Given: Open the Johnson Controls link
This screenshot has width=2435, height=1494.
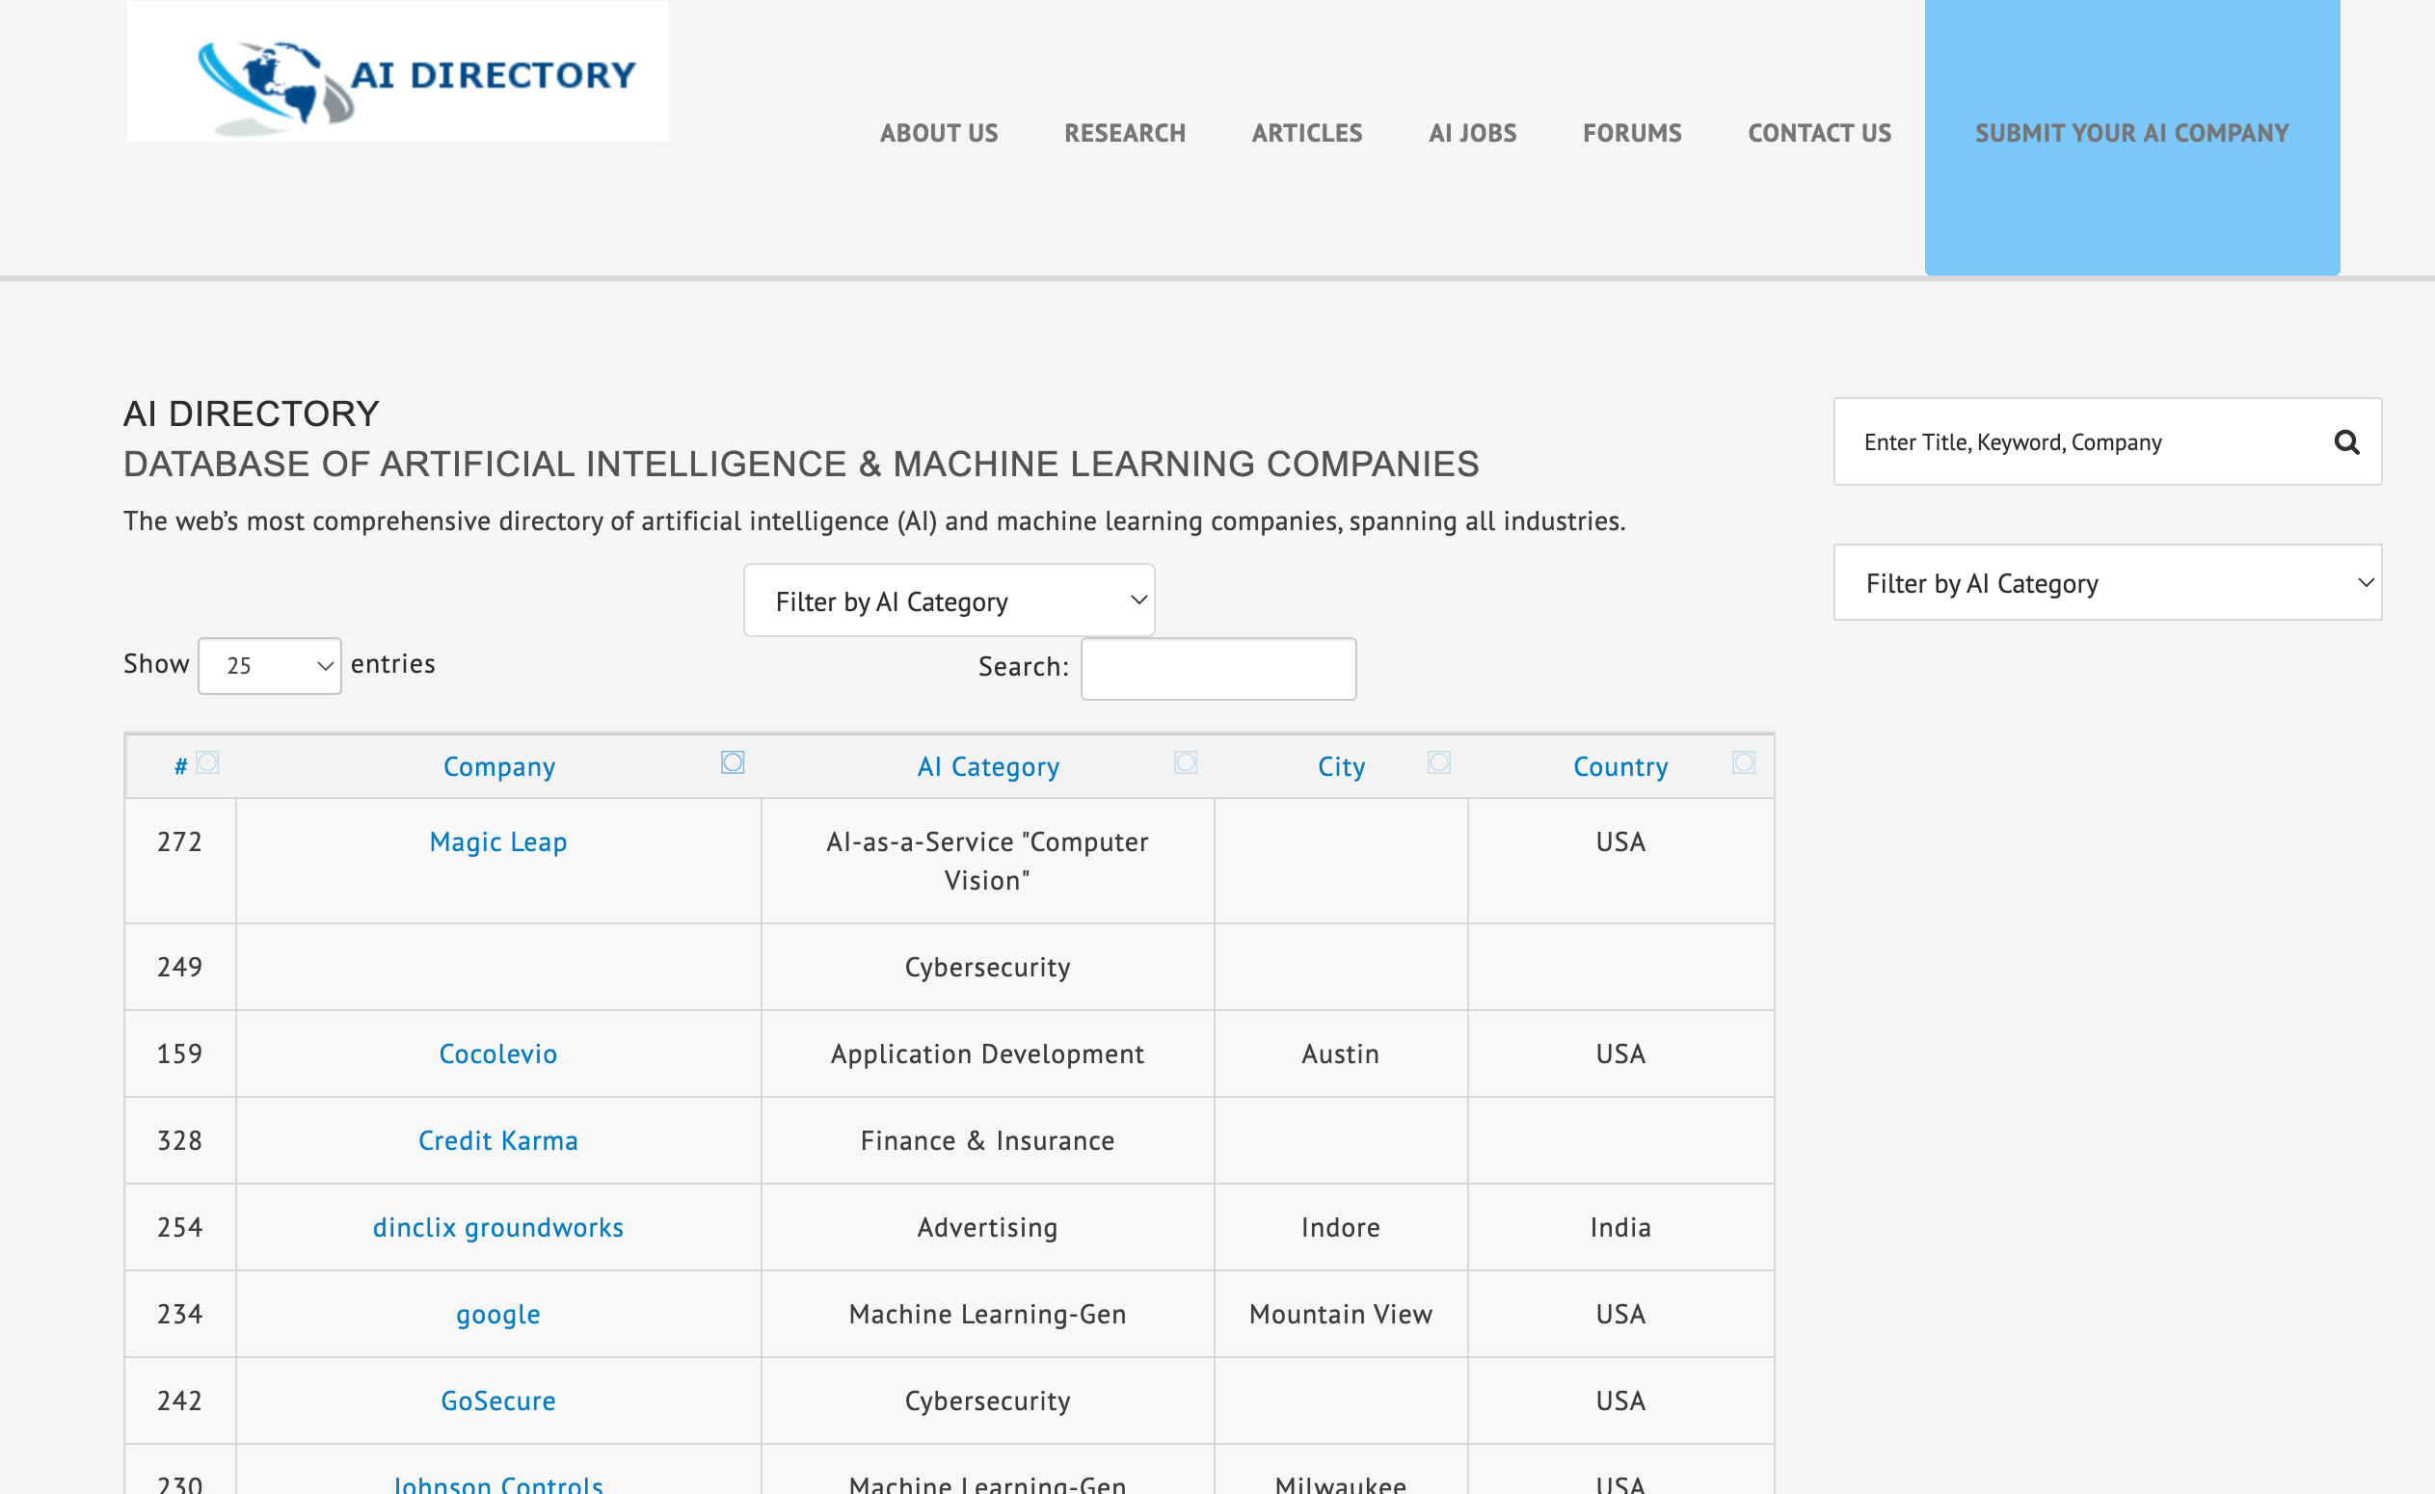Looking at the screenshot, I should click(x=498, y=1483).
